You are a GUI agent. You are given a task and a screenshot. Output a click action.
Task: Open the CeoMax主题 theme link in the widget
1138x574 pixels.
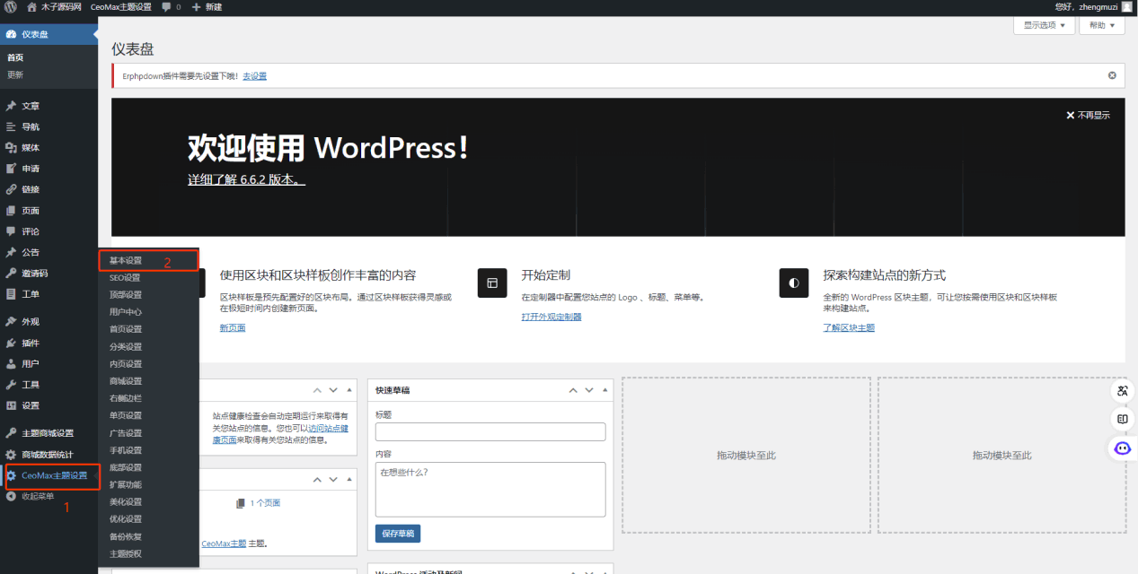click(224, 544)
